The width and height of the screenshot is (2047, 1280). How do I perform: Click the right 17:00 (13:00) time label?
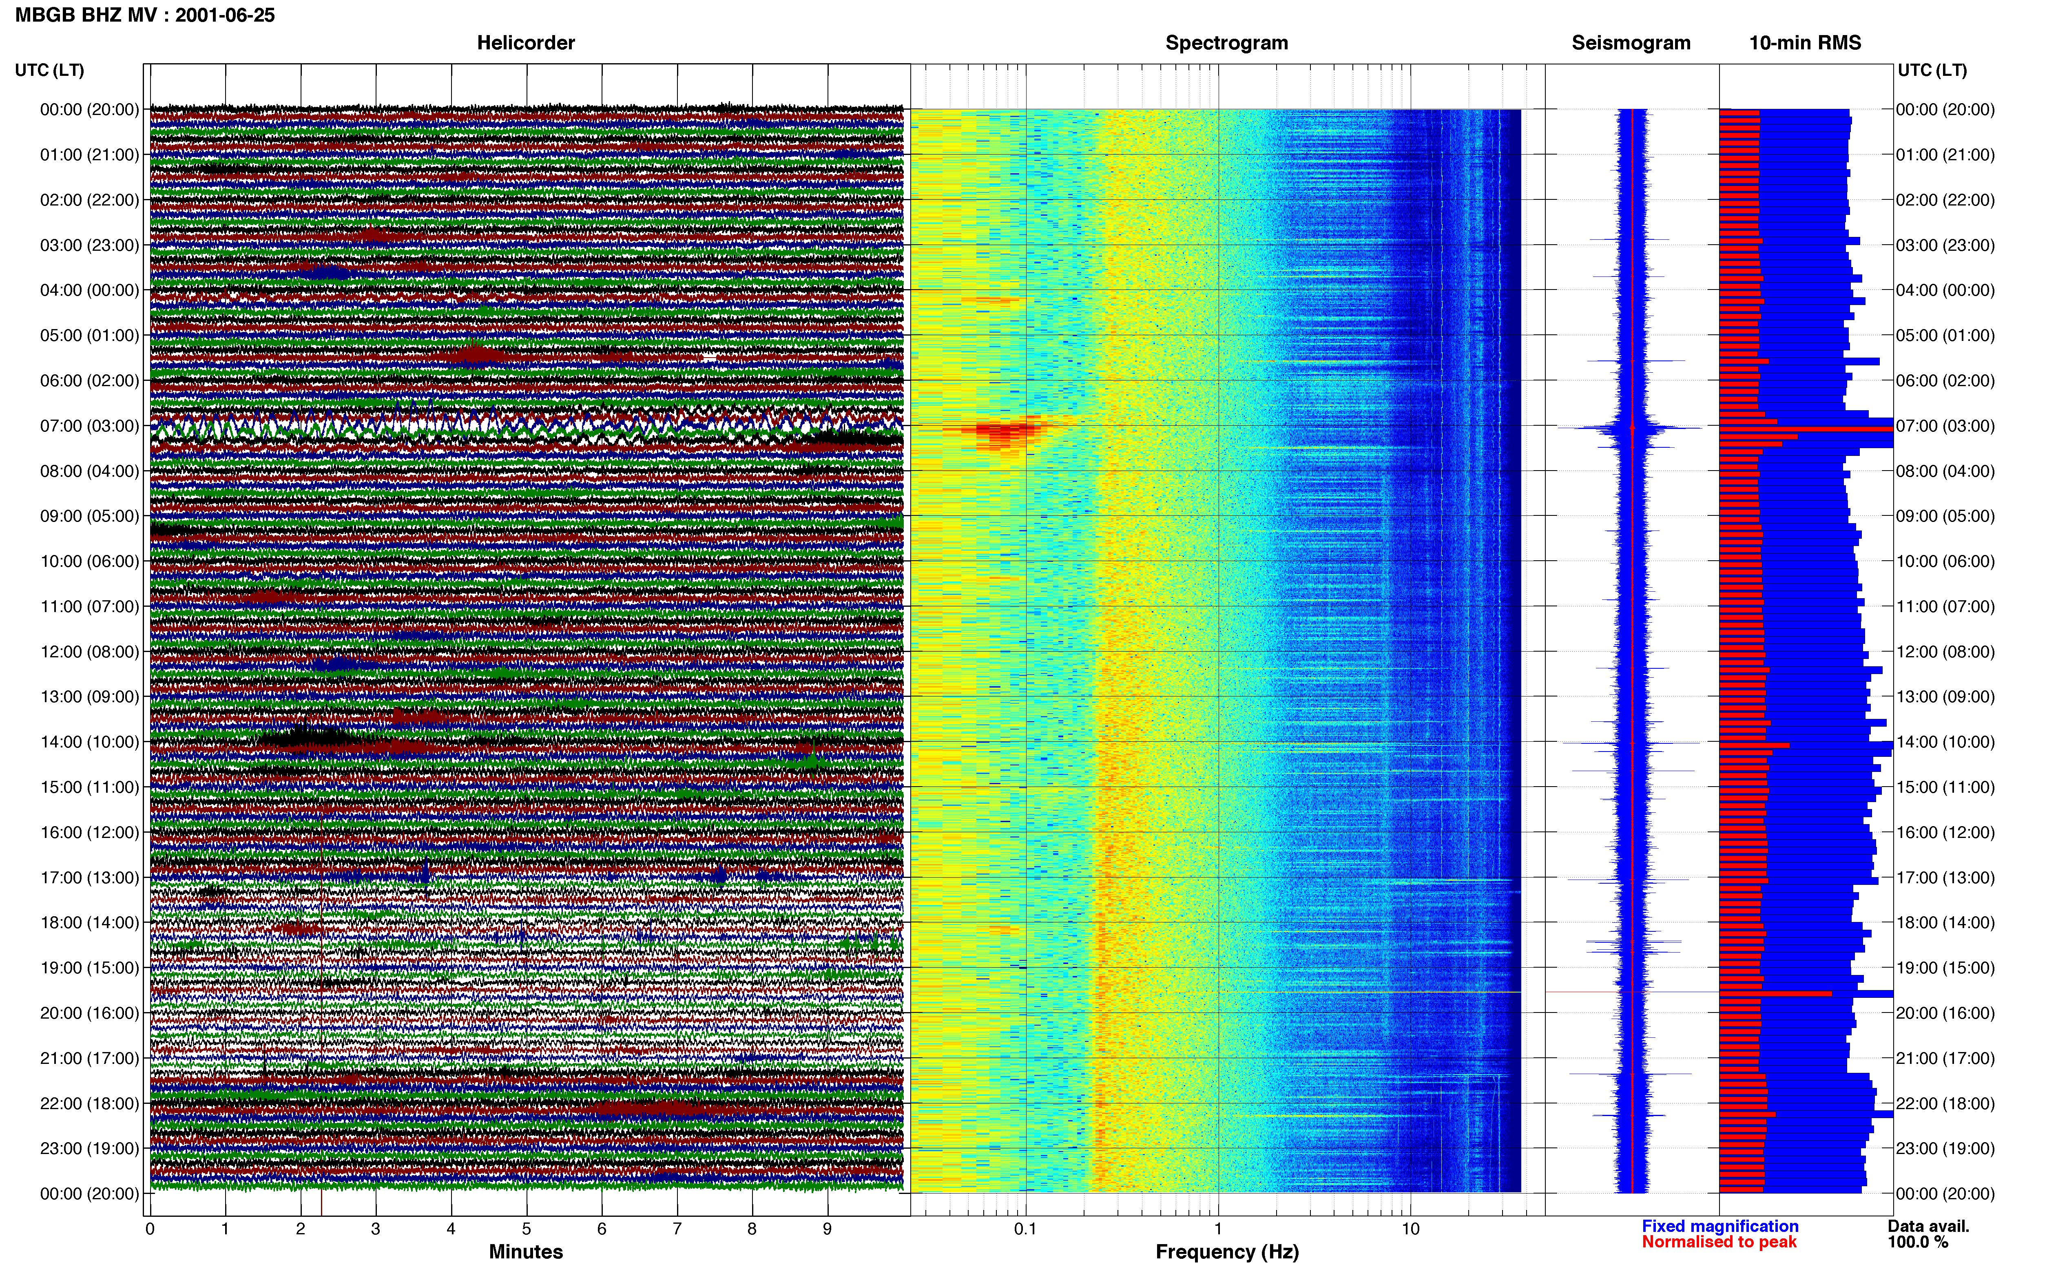pos(1945,877)
